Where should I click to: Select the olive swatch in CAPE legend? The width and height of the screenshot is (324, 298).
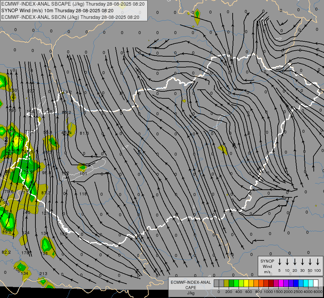226,283
